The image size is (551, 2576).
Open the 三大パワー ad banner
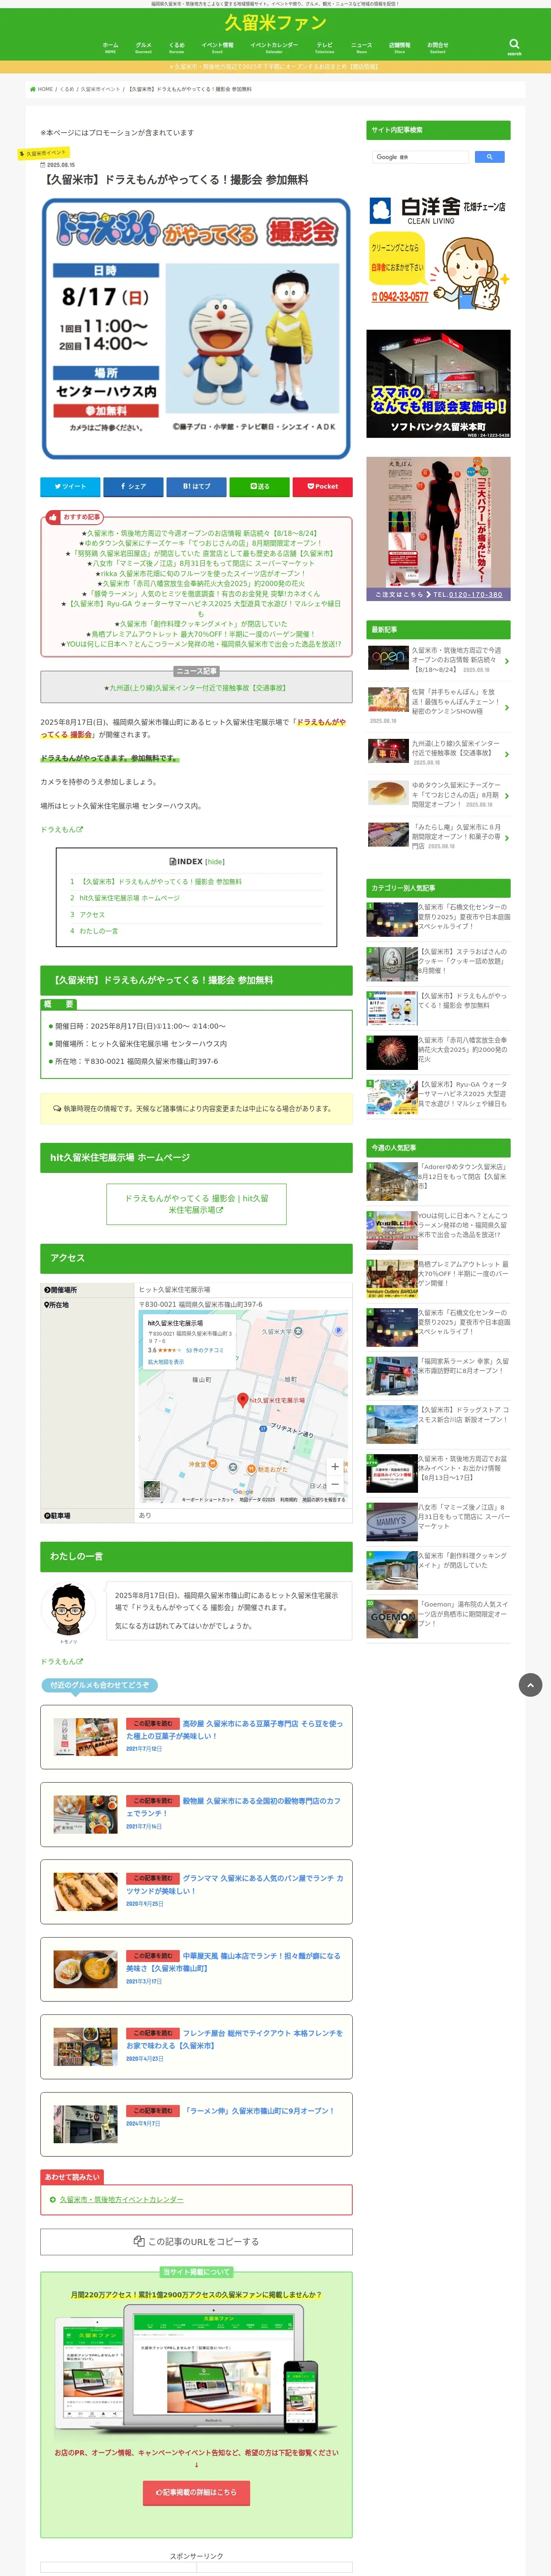pyautogui.click(x=438, y=529)
